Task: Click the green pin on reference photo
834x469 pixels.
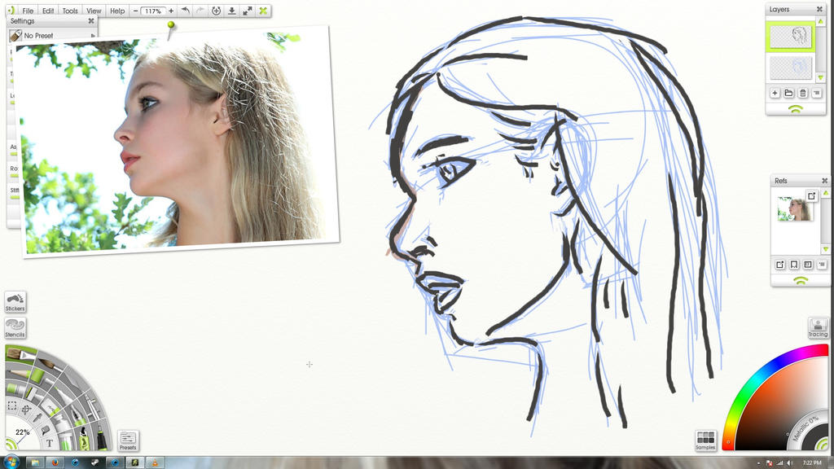Action: click(171, 24)
